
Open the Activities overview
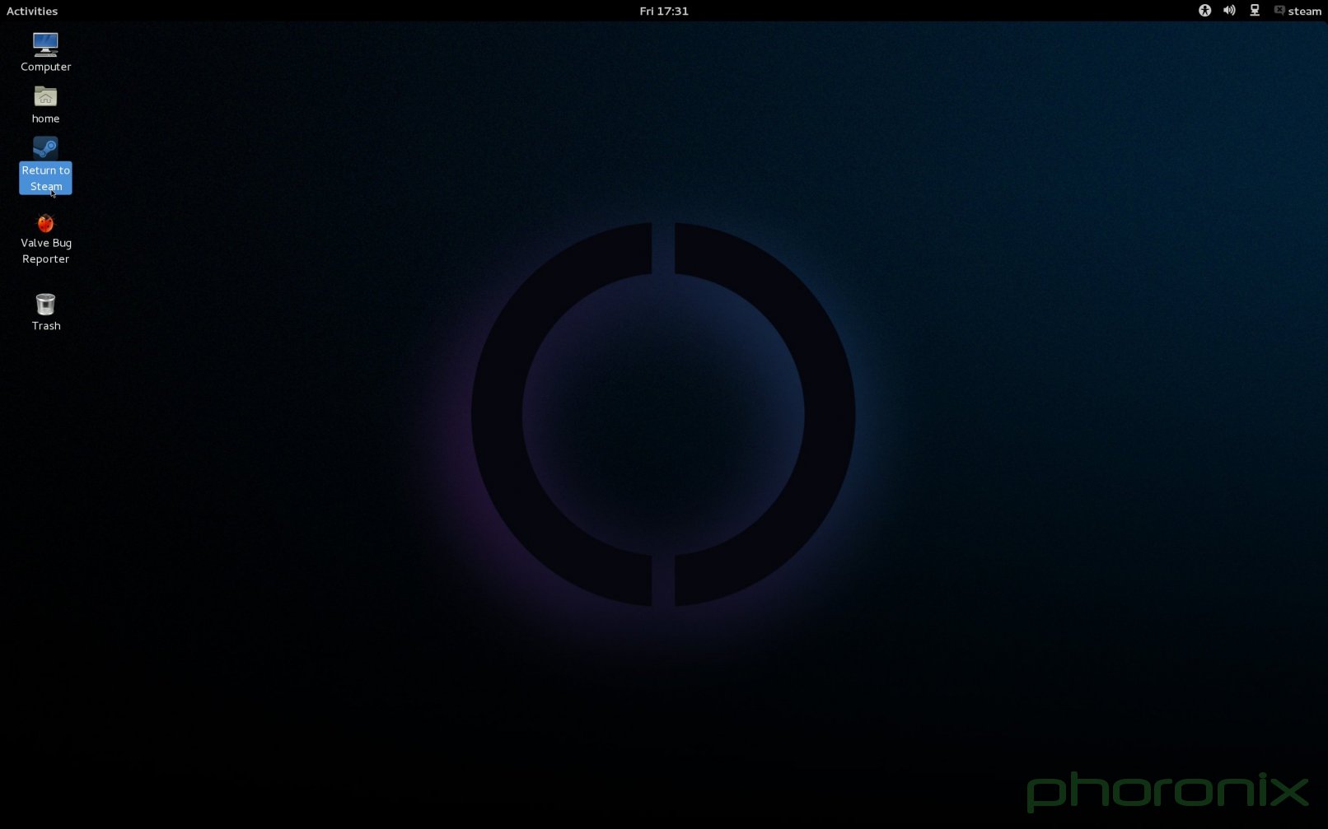pyautogui.click(x=32, y=11)
